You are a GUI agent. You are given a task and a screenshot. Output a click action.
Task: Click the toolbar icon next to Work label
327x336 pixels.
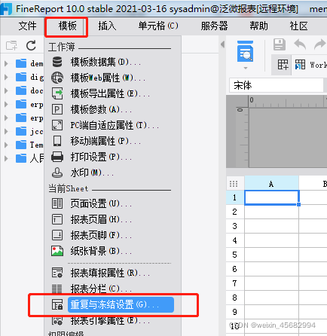click(300, 65)
